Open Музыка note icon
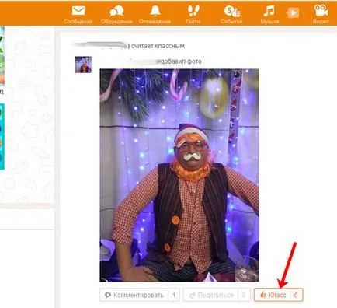This screenshot has height=308, width=337. pos(269,11)
